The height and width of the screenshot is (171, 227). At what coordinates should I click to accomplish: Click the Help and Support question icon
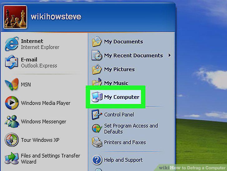point(97,160)
